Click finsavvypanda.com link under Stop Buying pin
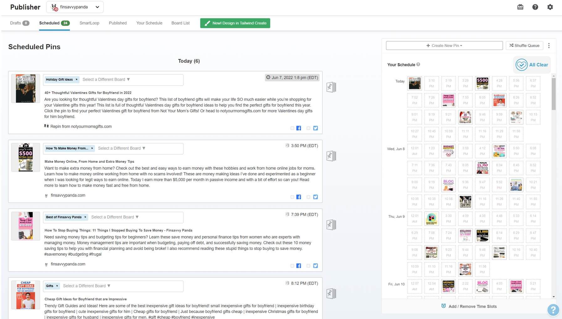Viewport: 562px width, 319px height. click(68, 264)
